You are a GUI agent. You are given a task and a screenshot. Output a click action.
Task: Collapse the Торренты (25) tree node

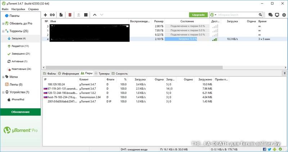click(x=3, y=31)
